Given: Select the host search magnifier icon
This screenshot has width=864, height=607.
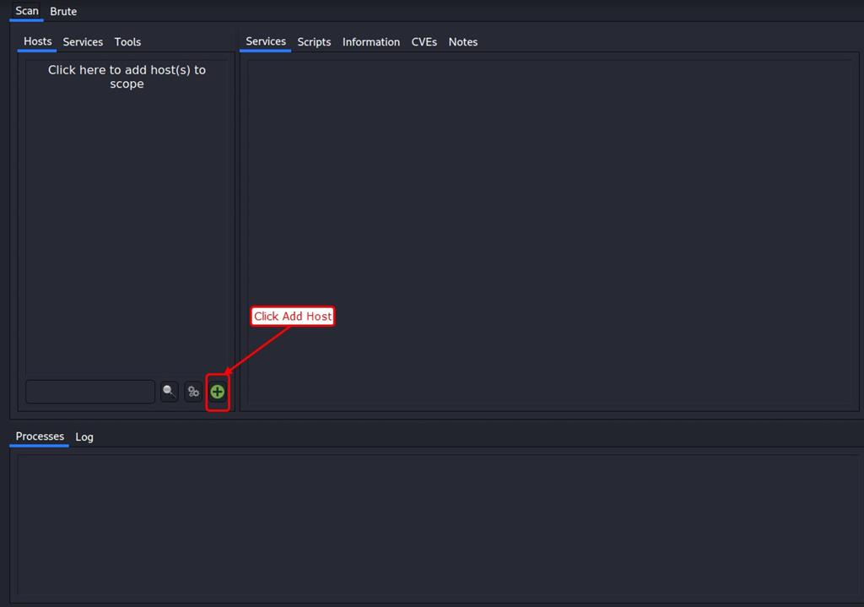Looking at the screenshot, I should (x=169, y=391).
